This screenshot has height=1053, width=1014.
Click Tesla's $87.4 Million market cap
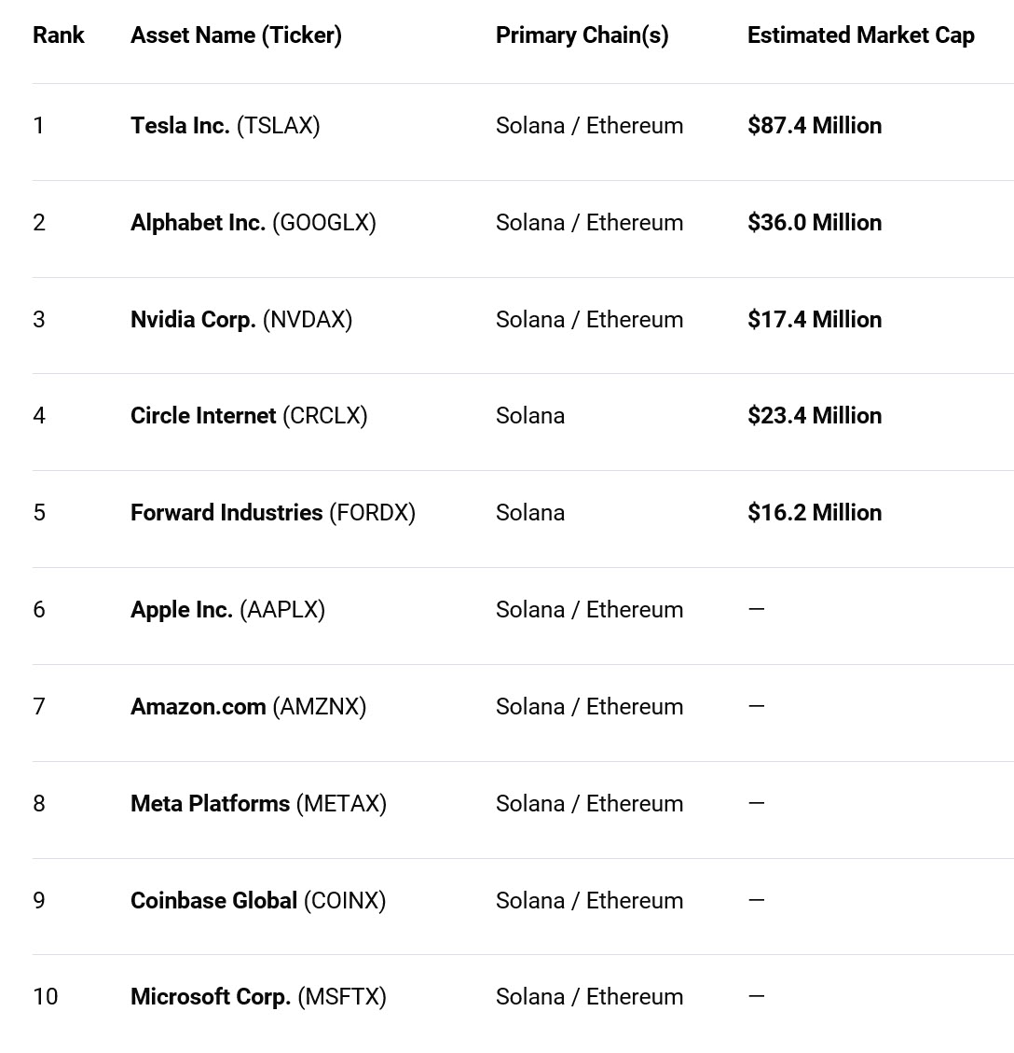pyautogui.click(x=814, y=126)
